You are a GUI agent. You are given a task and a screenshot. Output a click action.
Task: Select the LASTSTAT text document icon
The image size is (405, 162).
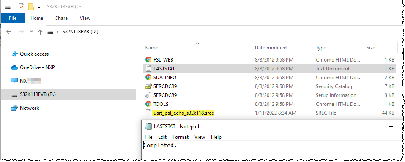click(148, 68)
